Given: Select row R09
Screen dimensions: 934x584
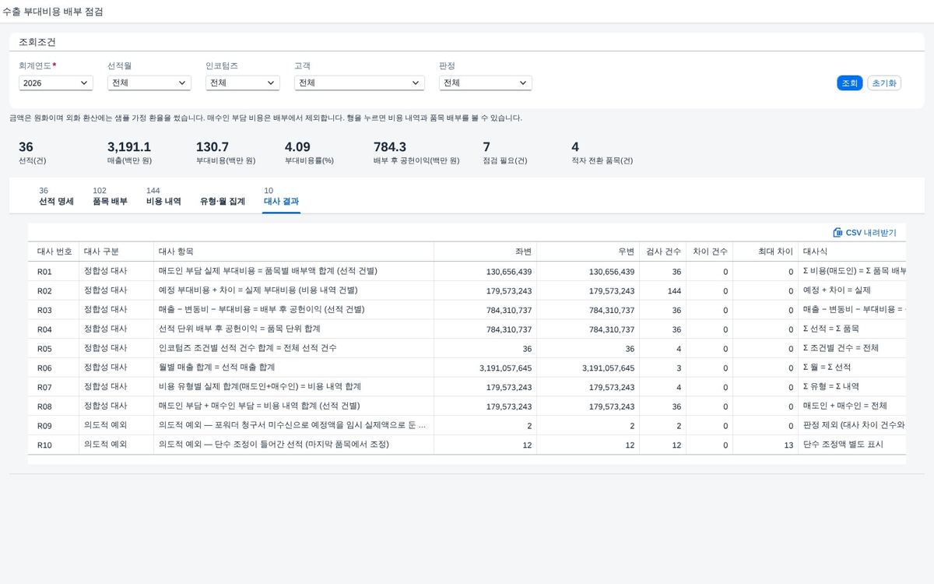Looking at the screenshot, I should [x=467, y=425].
